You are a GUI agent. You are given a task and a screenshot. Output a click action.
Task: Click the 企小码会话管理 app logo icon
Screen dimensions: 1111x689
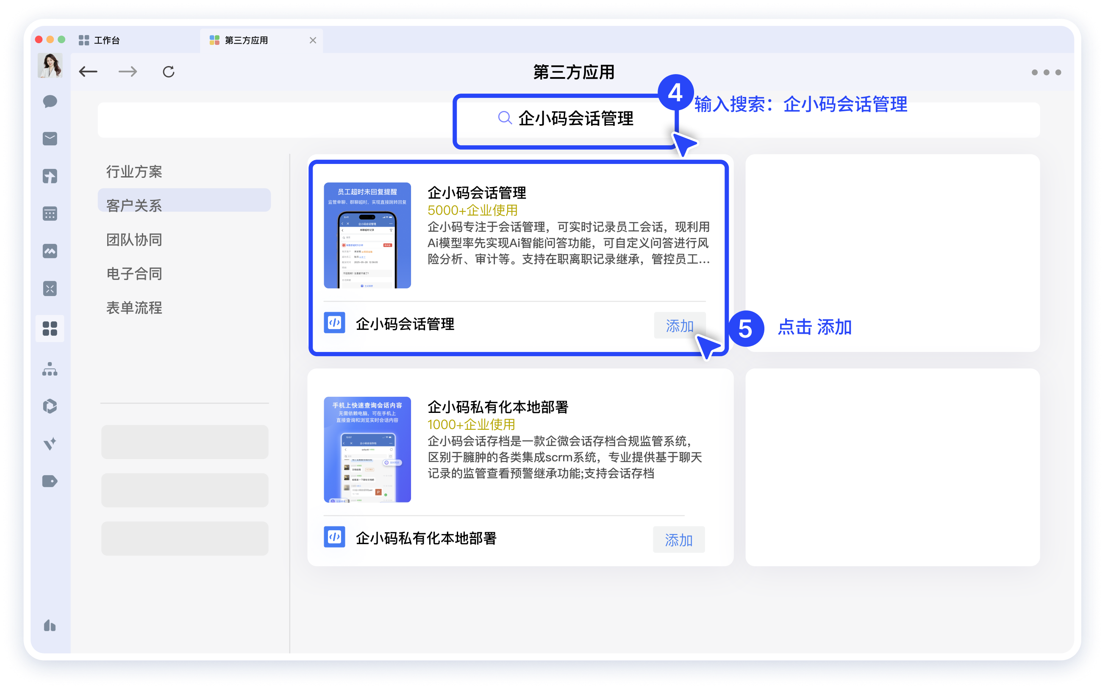point(334,323)
